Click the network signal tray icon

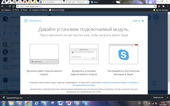[x=153, y=104]
